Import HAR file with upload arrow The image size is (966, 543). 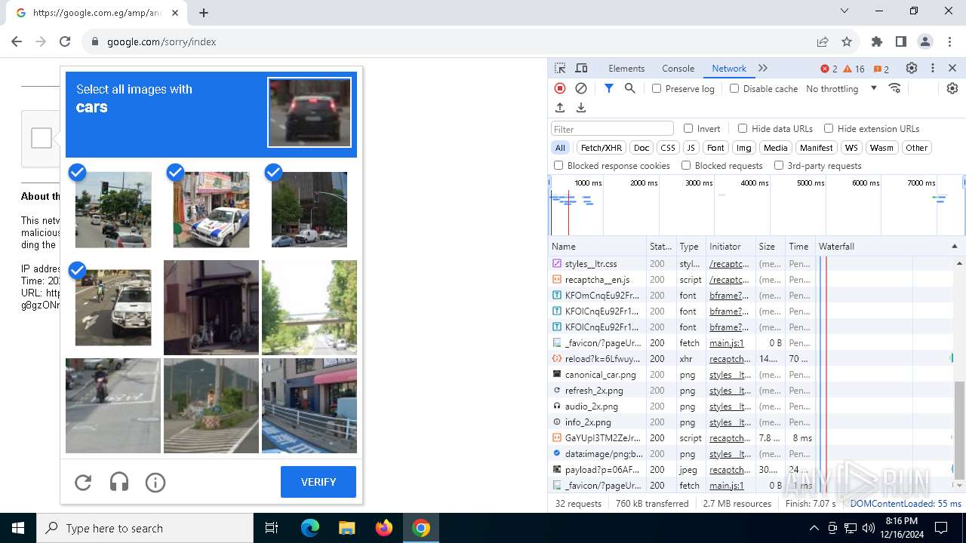[560, 108]
